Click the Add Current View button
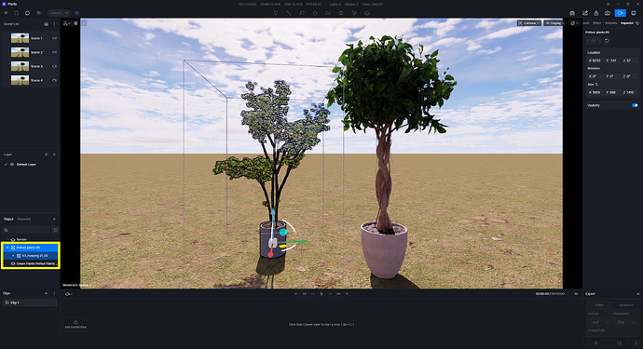 (x=75, y=325)
